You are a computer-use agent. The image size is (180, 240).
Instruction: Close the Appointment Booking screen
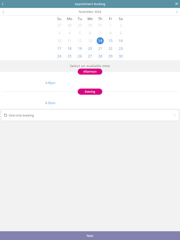point(176,4)
